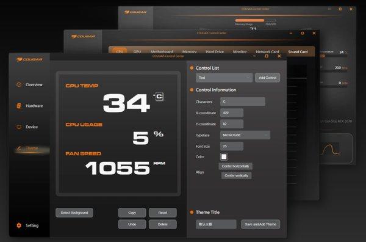Click the Reset button
The image size is (366, 242).
(x=163, y=213)
